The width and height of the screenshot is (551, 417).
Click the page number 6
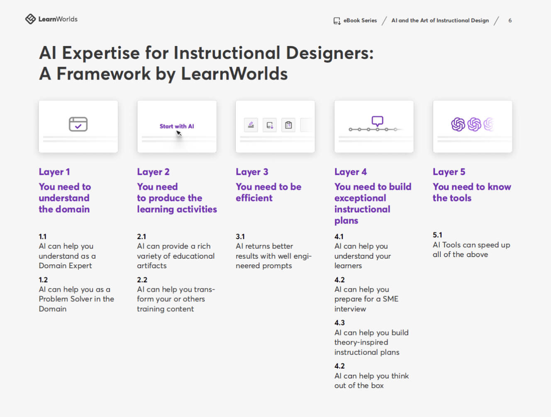510,20
